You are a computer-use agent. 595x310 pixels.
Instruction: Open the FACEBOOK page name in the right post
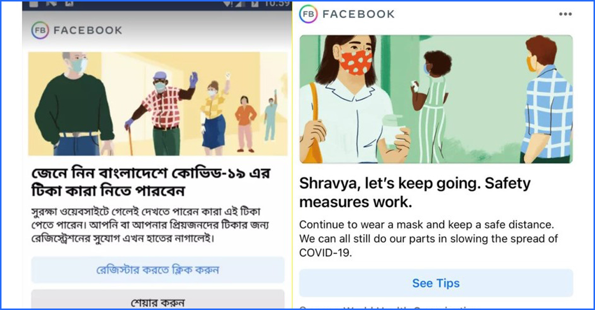tap(358, 14)
